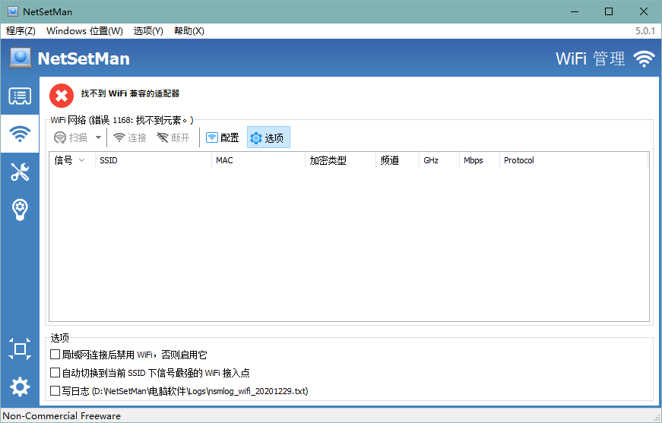Click the lightbulb tips sidebar icon

(20, 210)
